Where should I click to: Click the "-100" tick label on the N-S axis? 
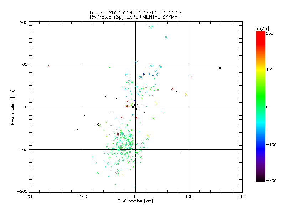coord(22,150)
